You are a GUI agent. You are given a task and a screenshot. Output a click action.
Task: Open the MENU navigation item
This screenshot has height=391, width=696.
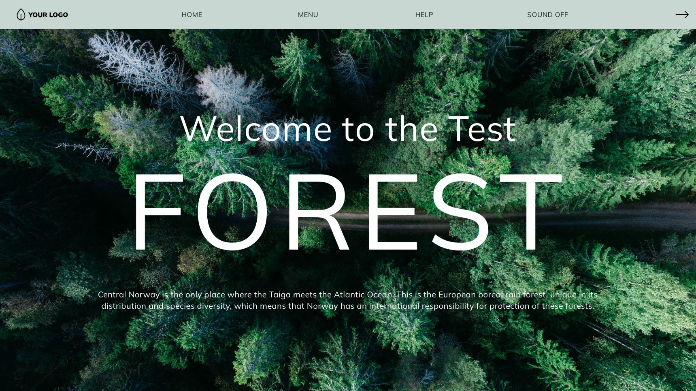pyautogui.click(x=308, y=15)
